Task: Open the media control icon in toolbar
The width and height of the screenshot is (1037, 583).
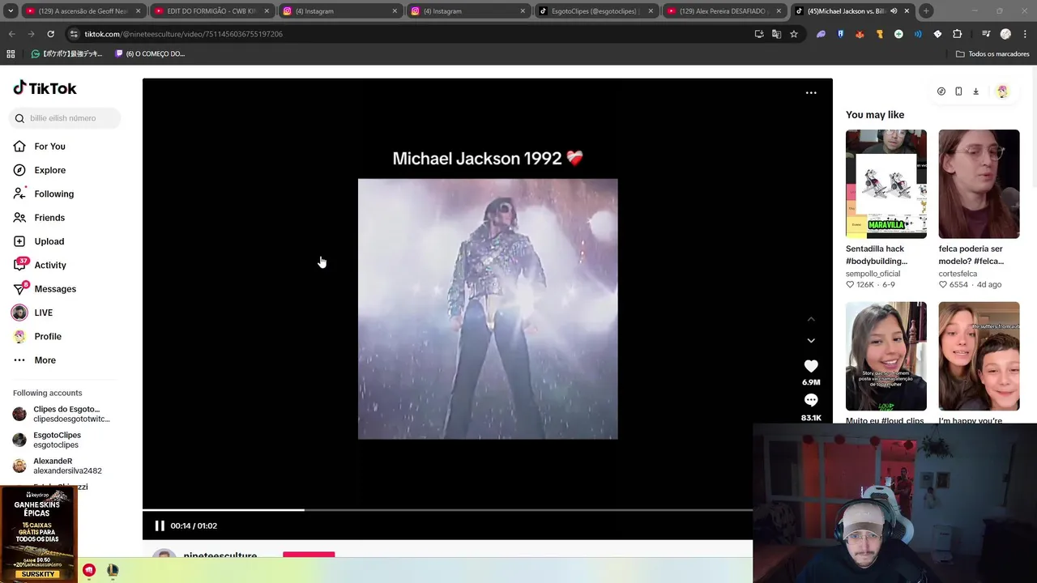Action: 986,34
